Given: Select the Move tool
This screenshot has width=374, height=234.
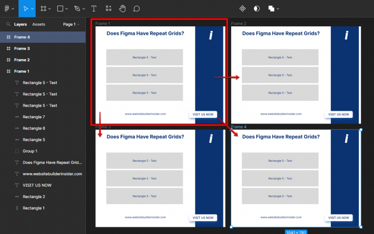Looking at the screenshot, I should [x=26, y=8].
